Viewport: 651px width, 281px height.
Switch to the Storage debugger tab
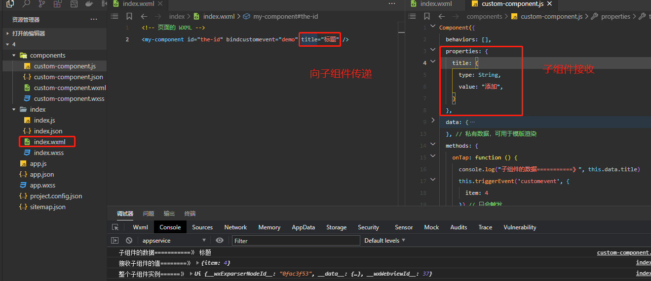pyautogui.click(x=336, y=227)
